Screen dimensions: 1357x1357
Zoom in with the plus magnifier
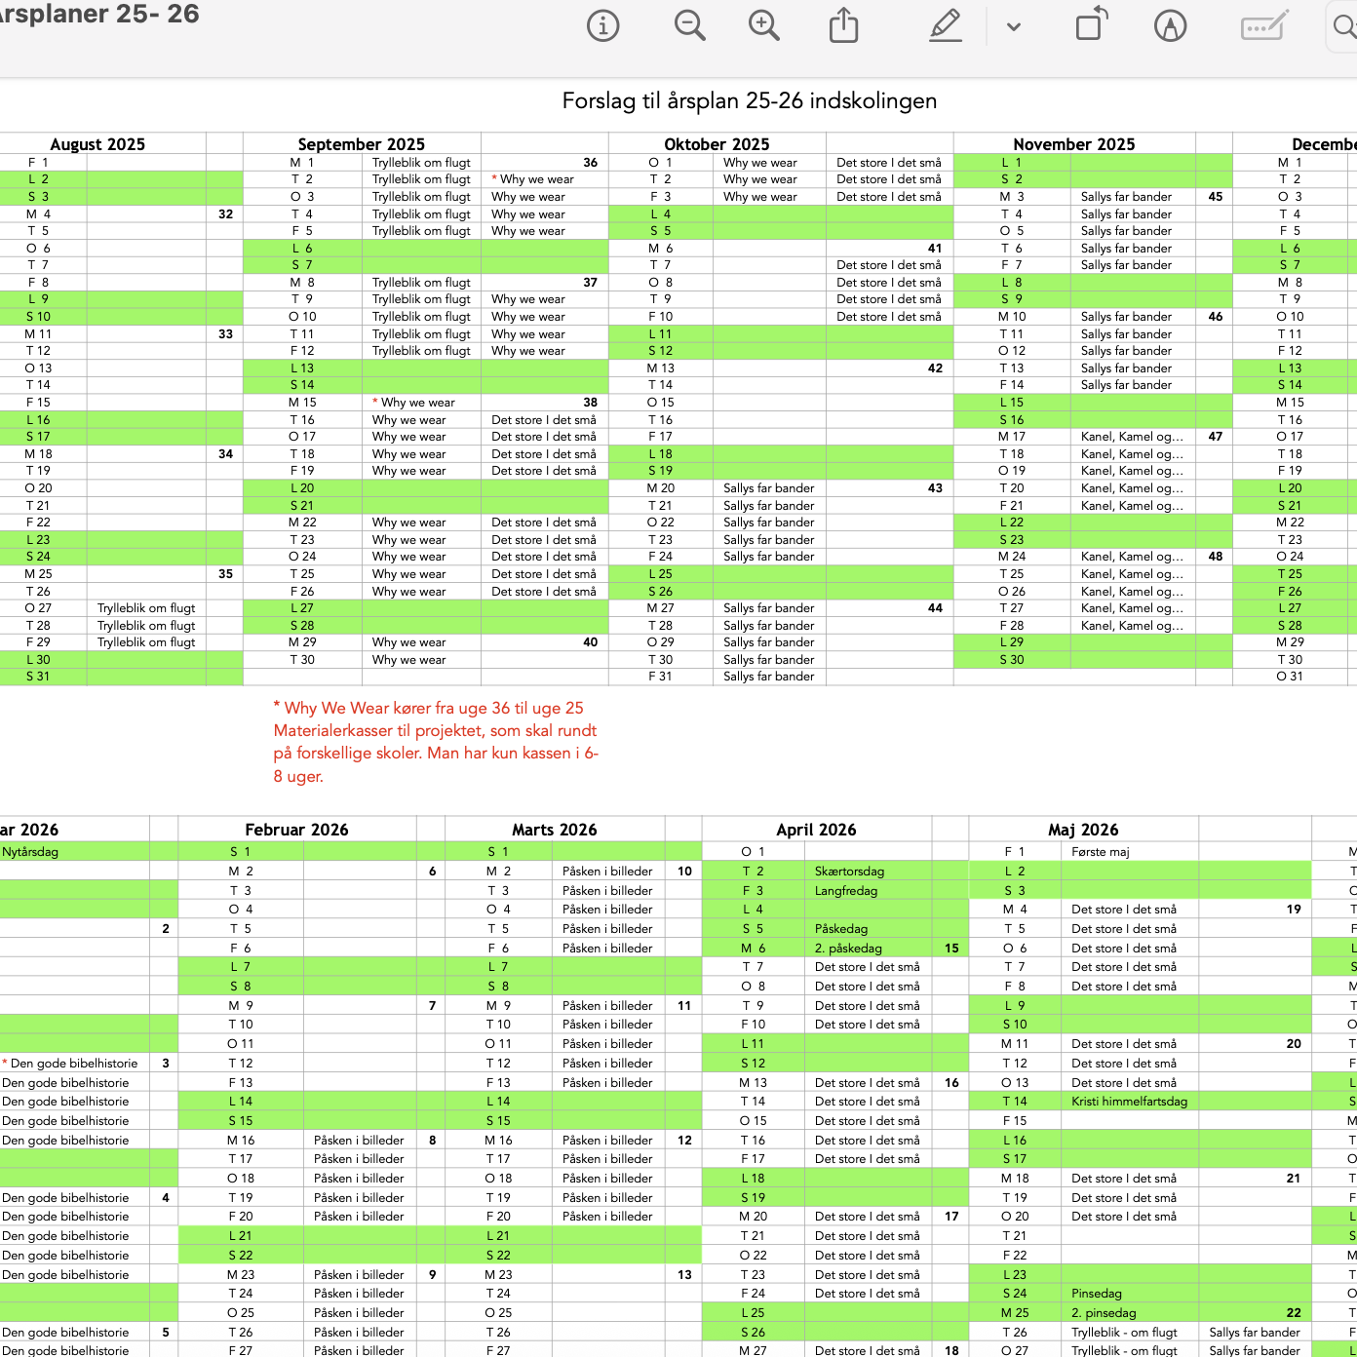coord(763,25)
